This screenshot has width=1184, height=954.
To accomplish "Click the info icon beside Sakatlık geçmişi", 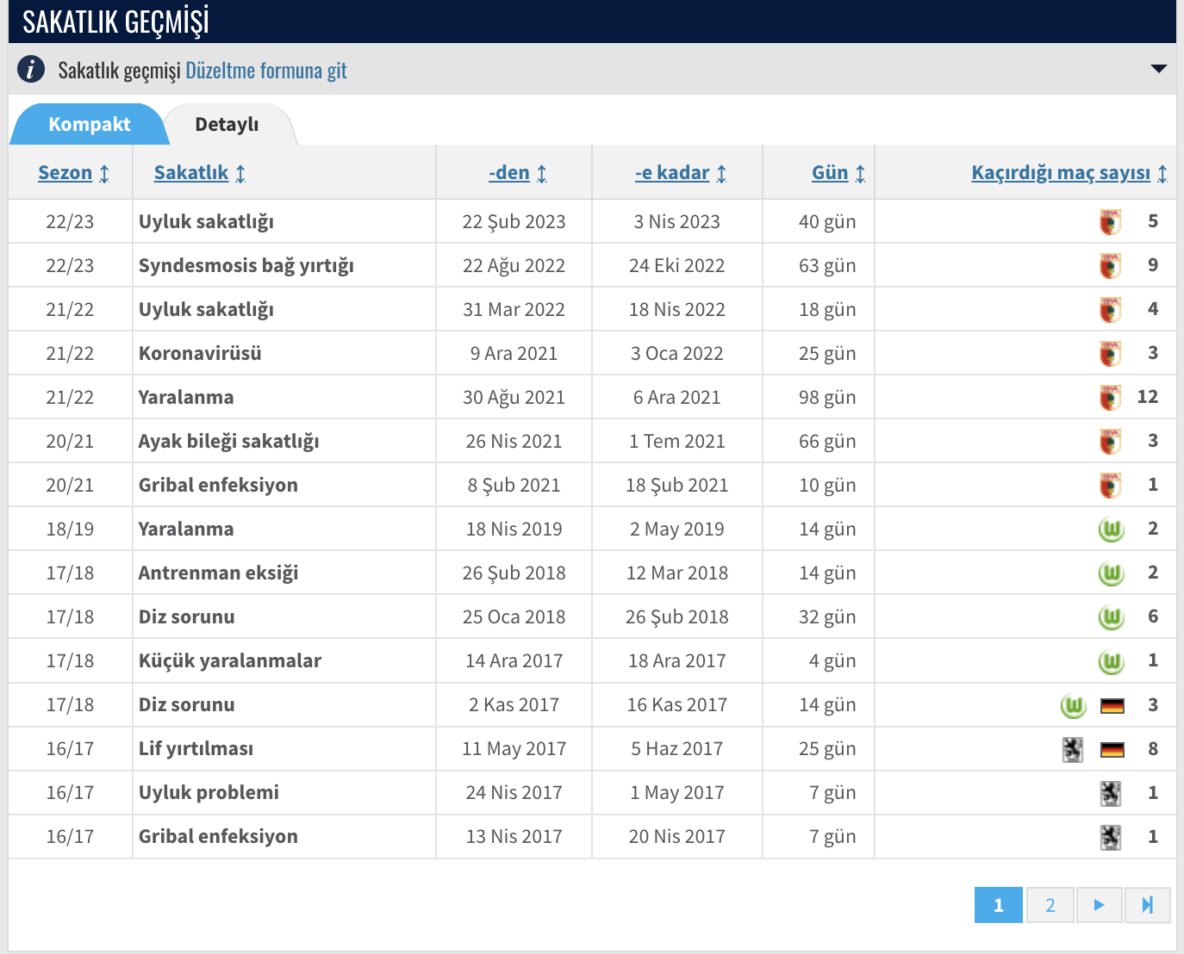I will click(31, 69).
